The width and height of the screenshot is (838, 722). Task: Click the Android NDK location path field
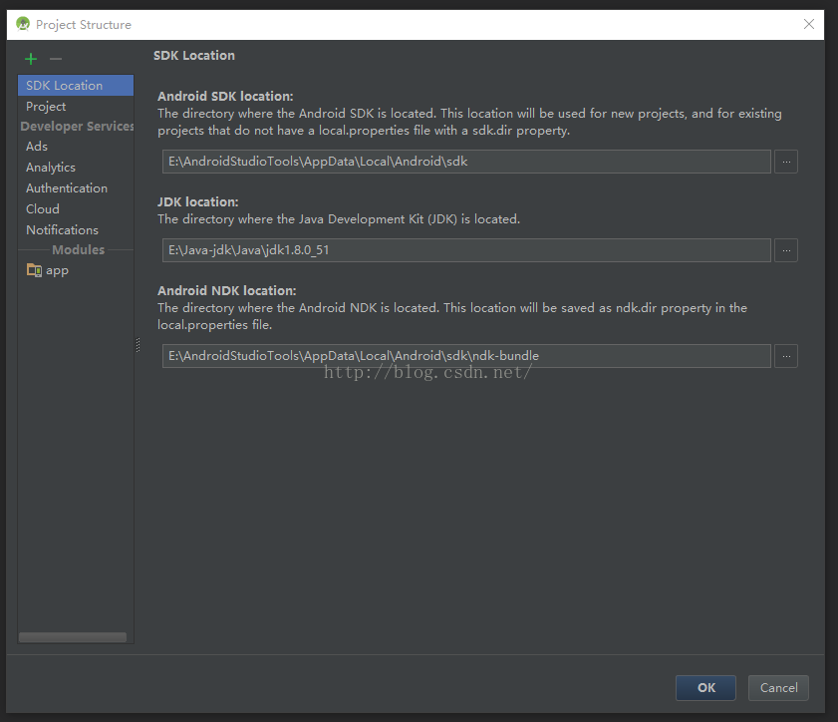coord(466,356)
